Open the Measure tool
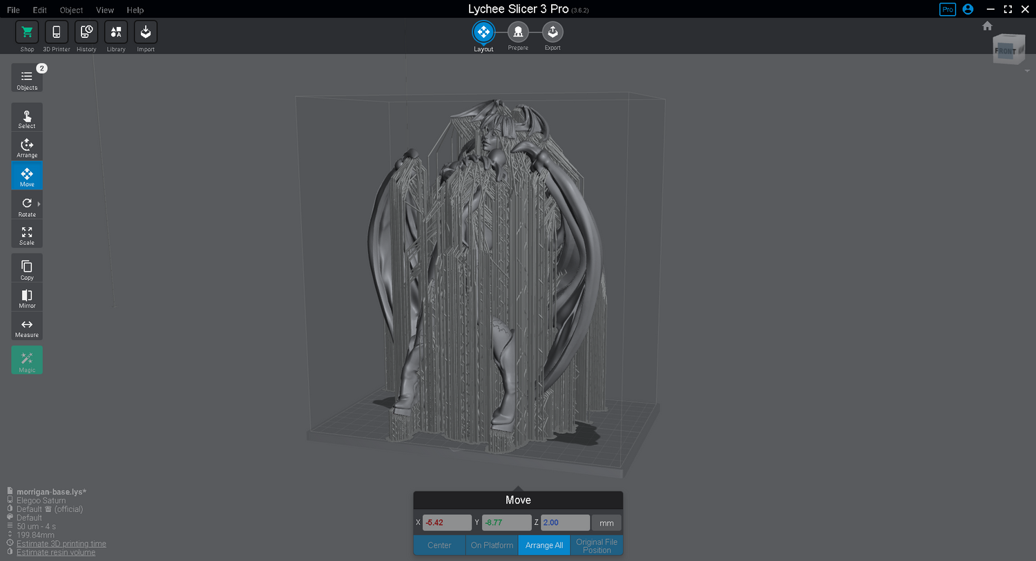 pos(27,326)
